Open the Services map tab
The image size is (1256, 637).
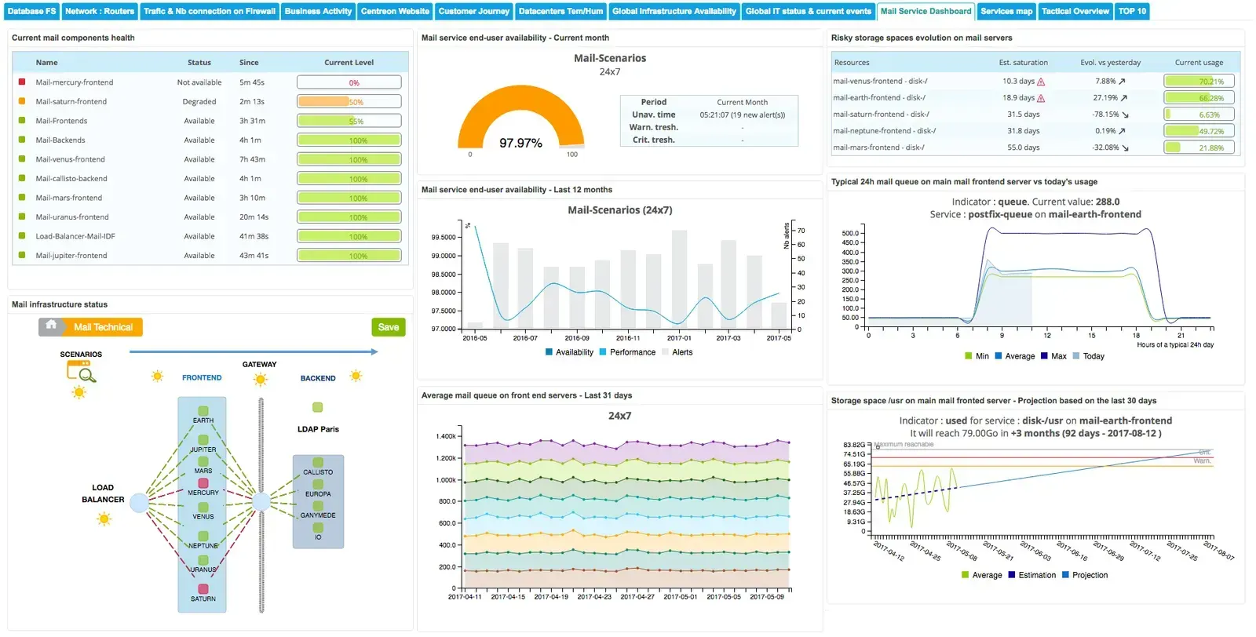[1006, 11]
